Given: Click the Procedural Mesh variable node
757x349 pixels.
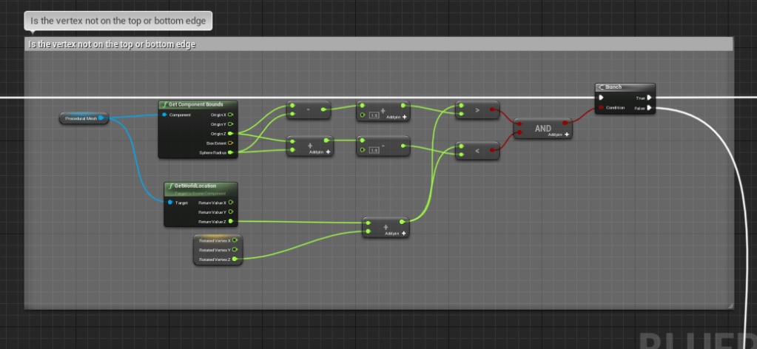Looking at the screenshot, I should pyautogui.click(x=83, y=118).
